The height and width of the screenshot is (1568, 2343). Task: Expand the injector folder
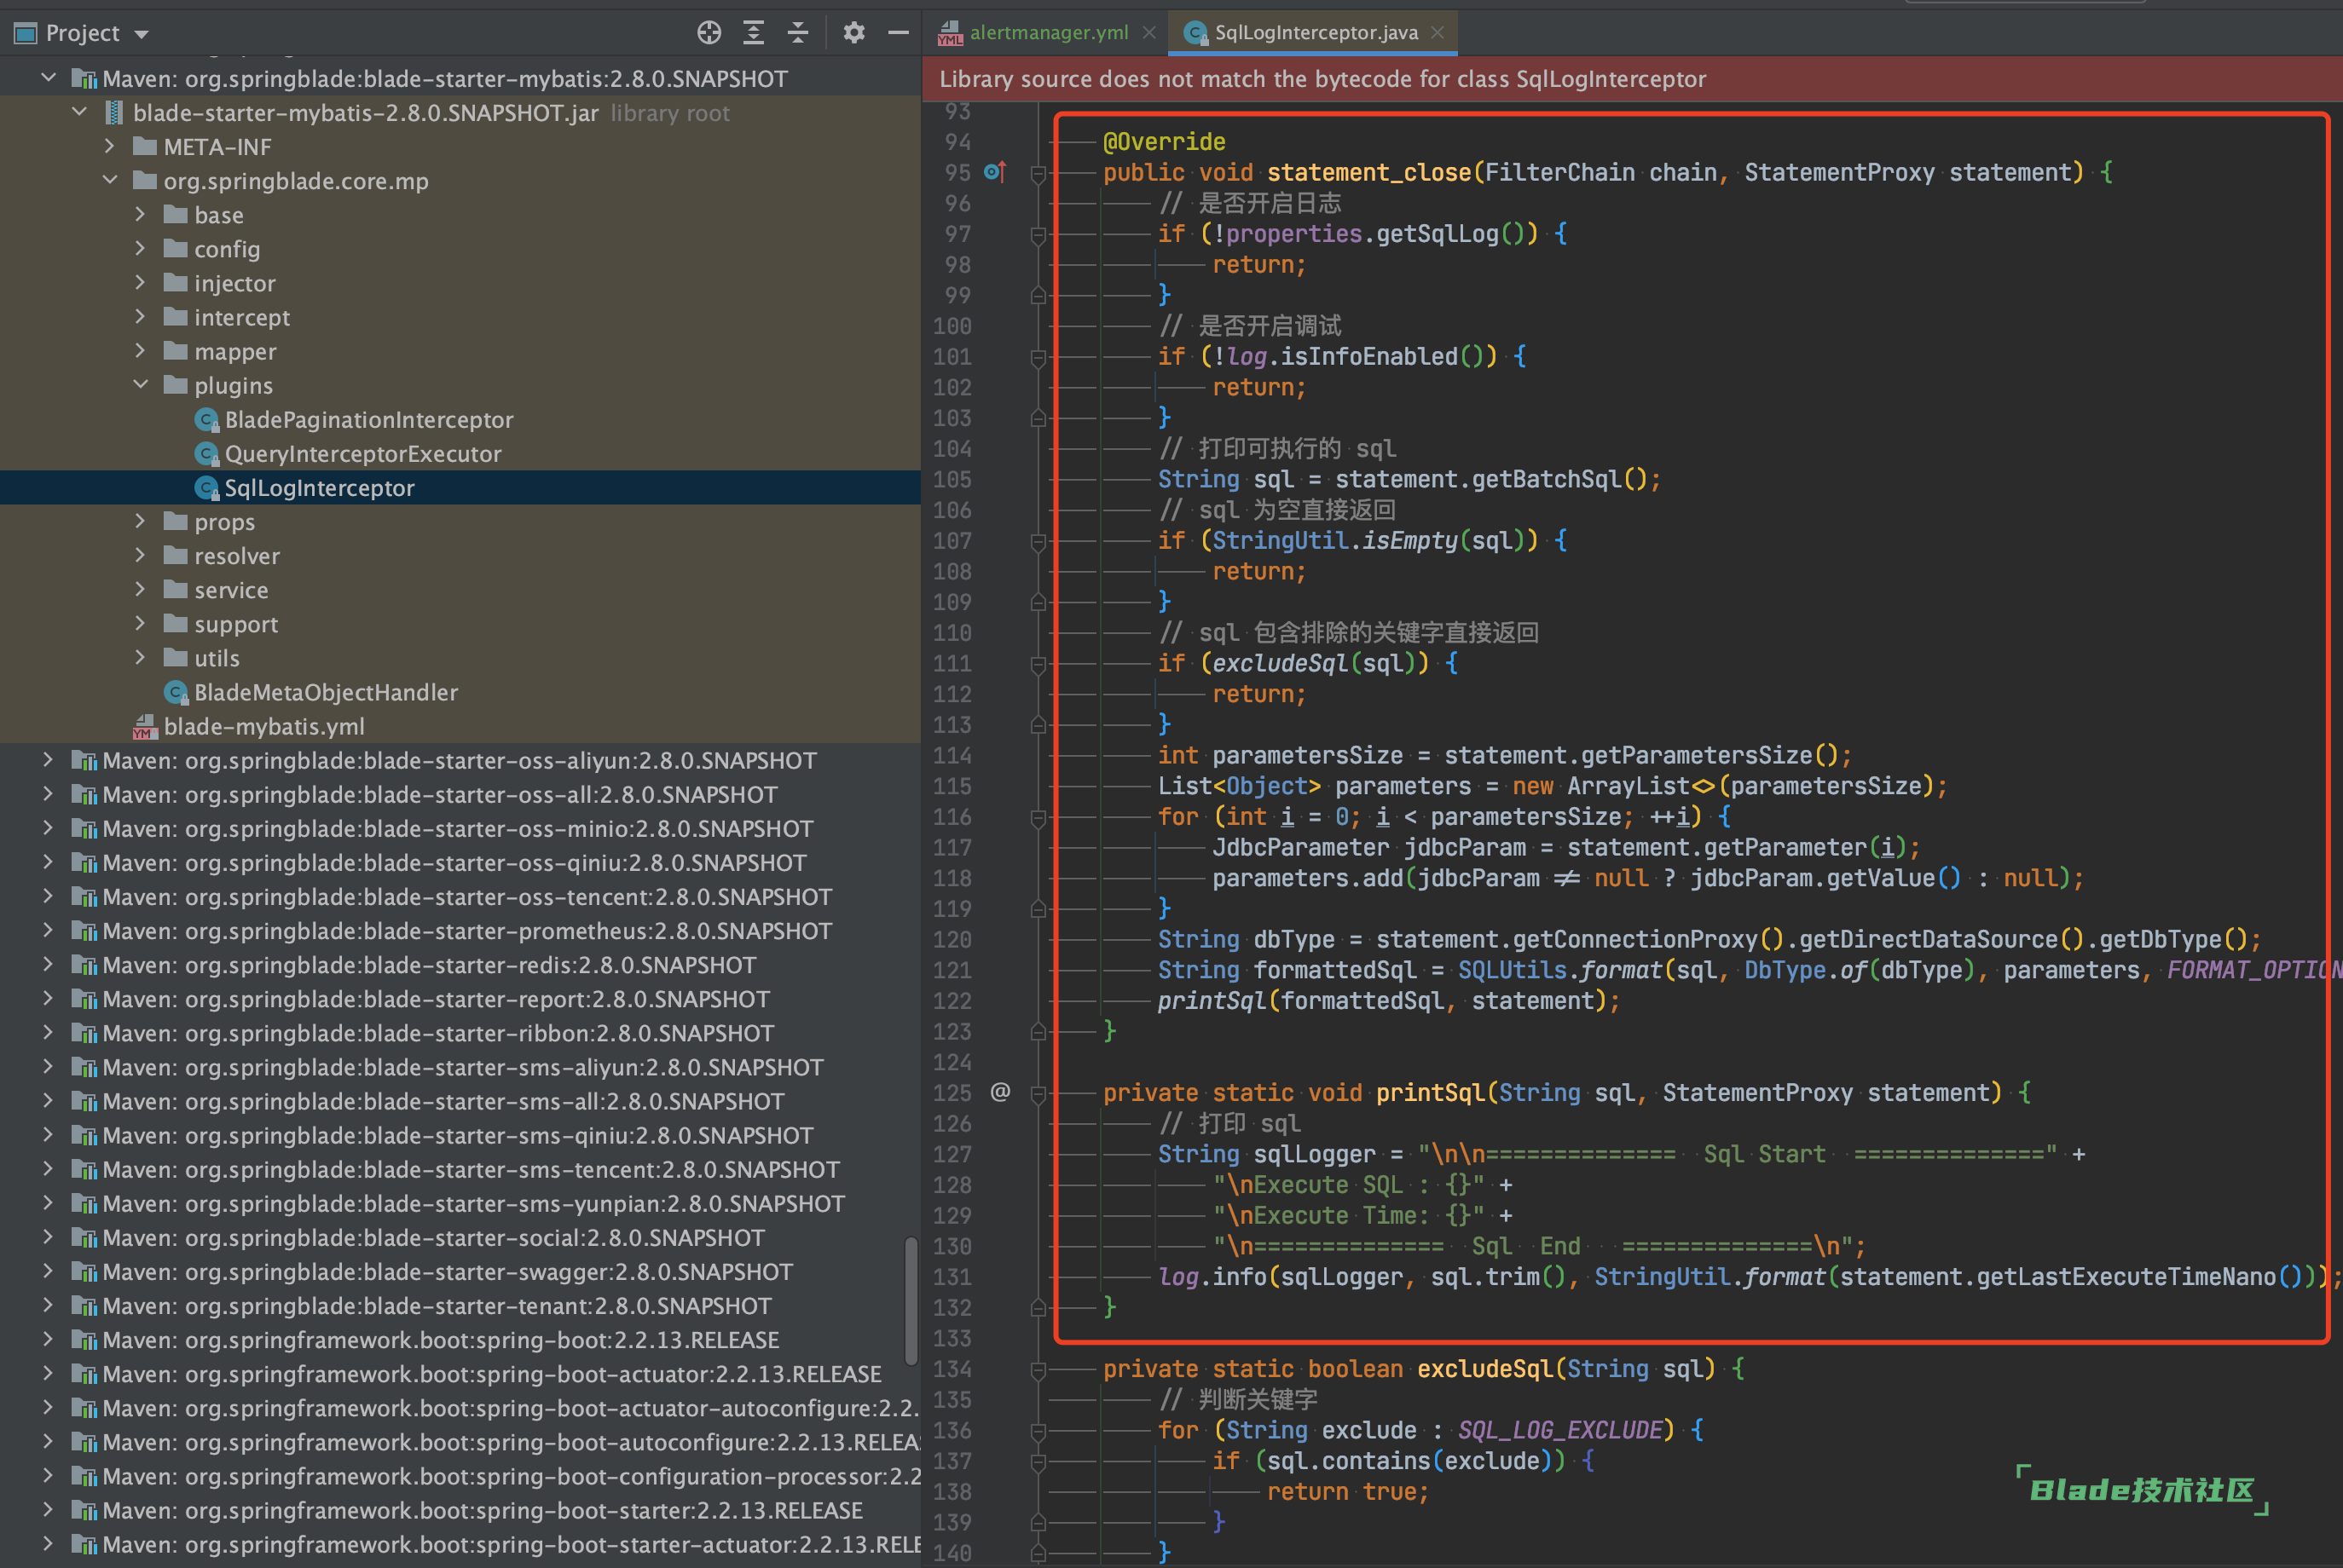click(140, 283)
